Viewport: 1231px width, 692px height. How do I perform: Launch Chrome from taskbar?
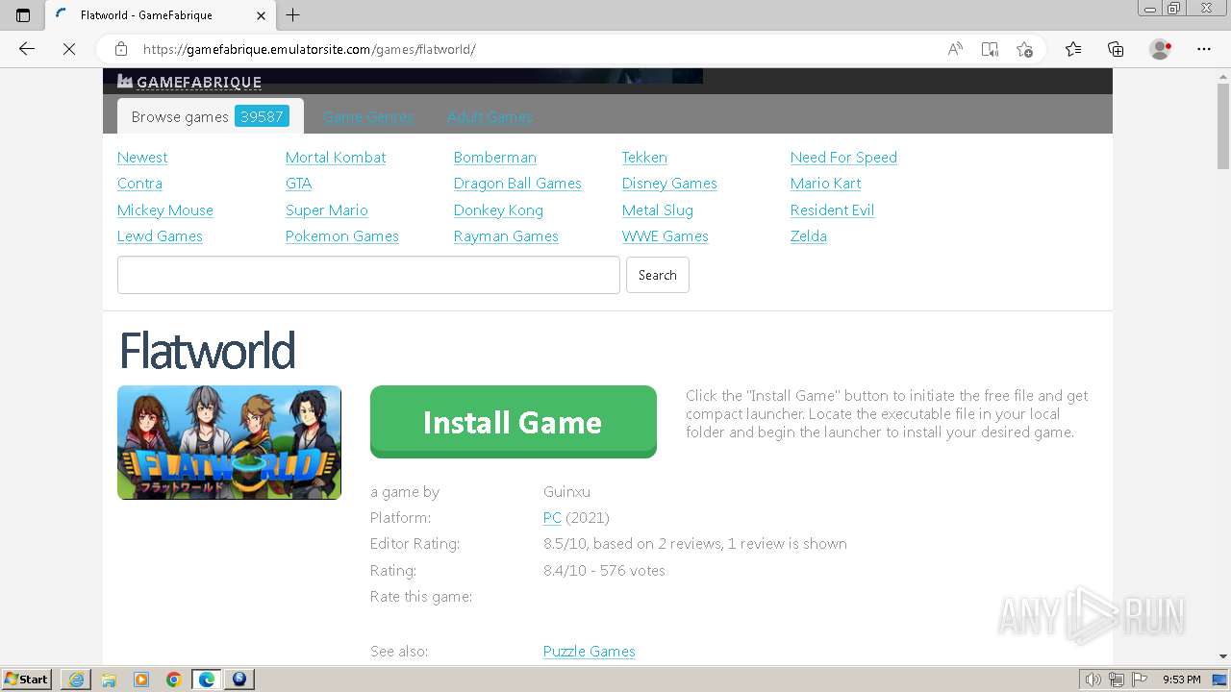tap(174, 680)
